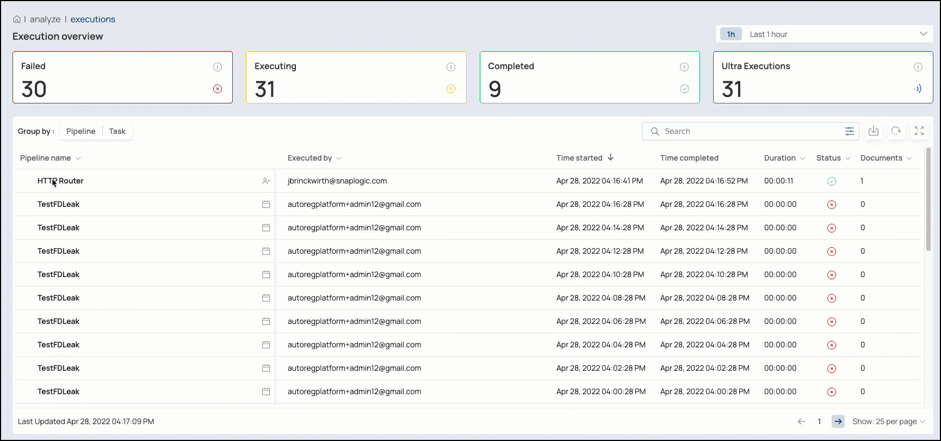The width and height of the screenshot is (941, 441).
Task: Go to previous page arrow
Action: pyautogui.click(x=801, y=421)
